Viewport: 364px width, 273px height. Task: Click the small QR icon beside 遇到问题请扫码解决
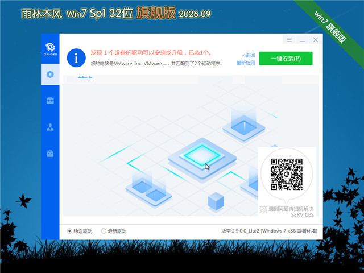point(263,210)
